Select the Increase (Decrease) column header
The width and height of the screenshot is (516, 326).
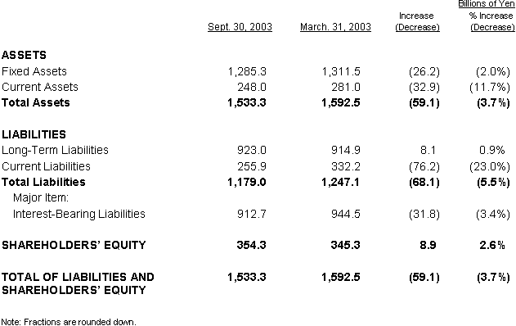pyautogui.click(x=417, y=21)
